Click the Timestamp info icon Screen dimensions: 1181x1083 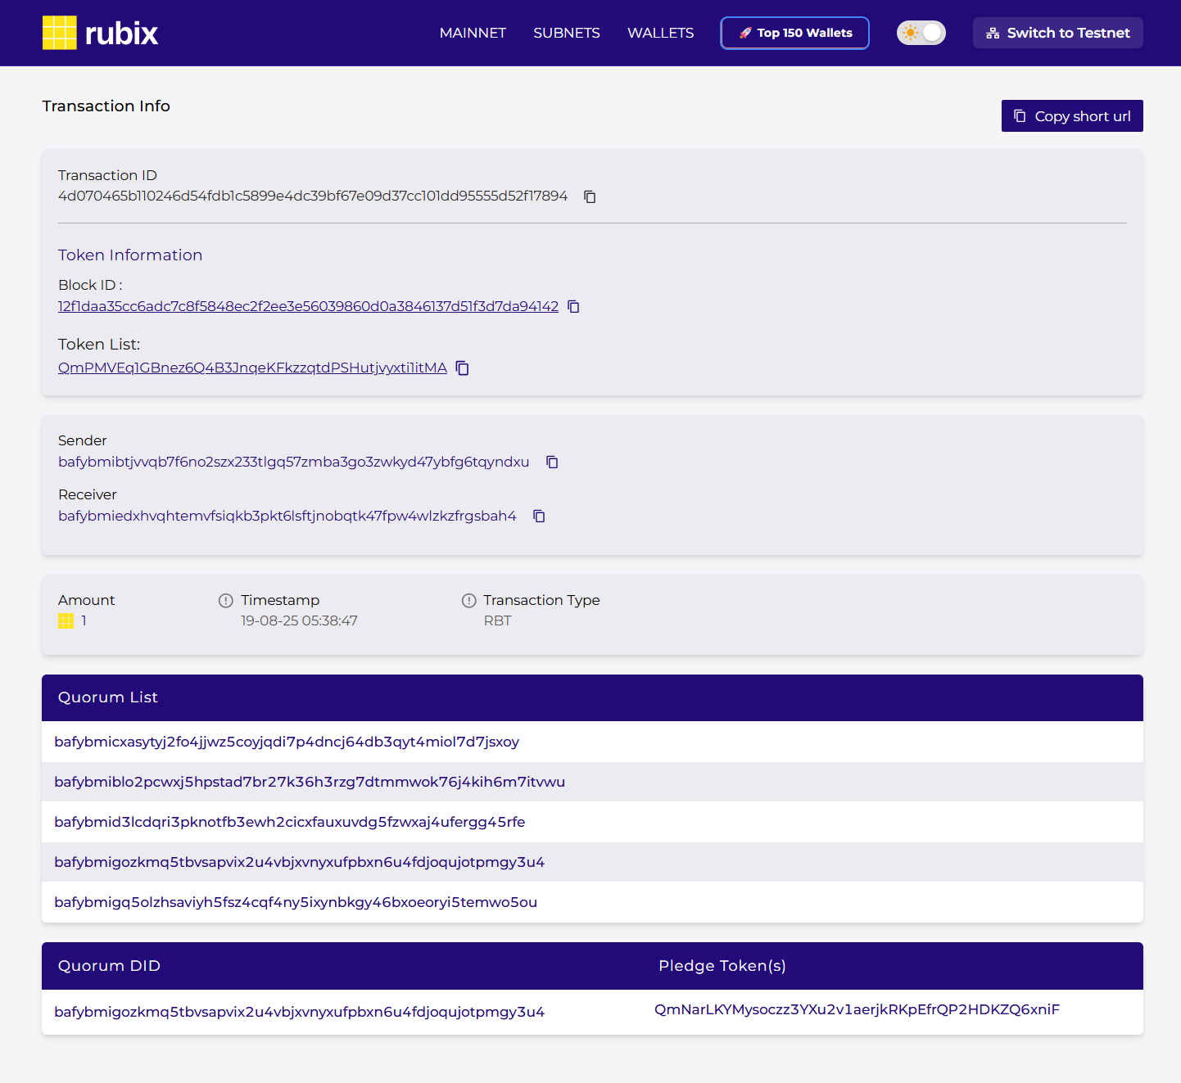tap(226, 601)
